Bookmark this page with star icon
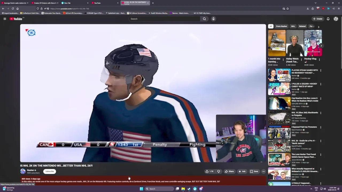Screen dimensions: 342x192 287,9
